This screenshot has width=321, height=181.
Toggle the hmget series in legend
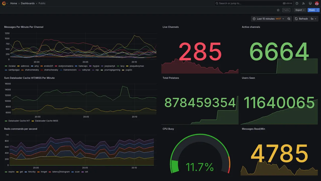coord(44,172)
